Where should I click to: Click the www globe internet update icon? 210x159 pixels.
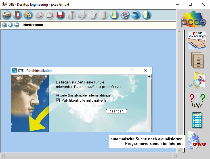pyautogui.click(x=197, y=140)
